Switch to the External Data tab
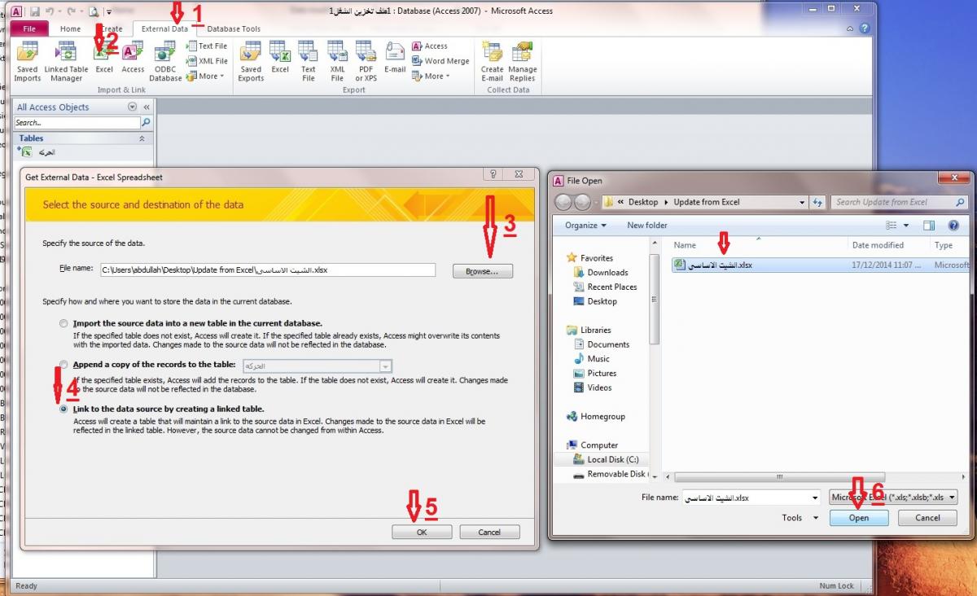977x596 pixels. coord(165,28)
